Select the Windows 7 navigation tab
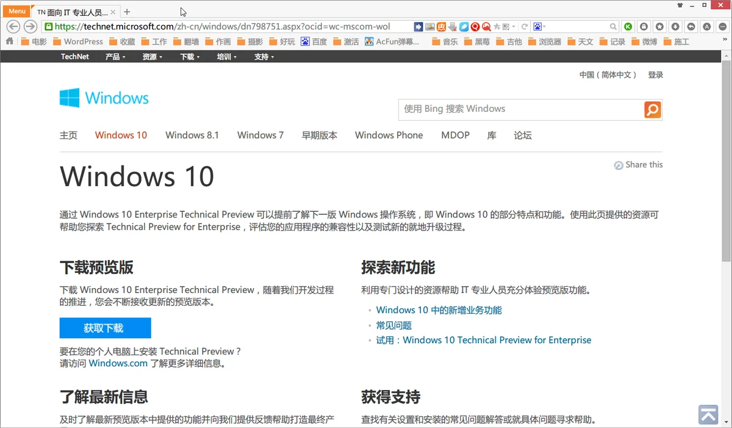The width and height of the screenshot is (732, 428). tap(260, 136)
